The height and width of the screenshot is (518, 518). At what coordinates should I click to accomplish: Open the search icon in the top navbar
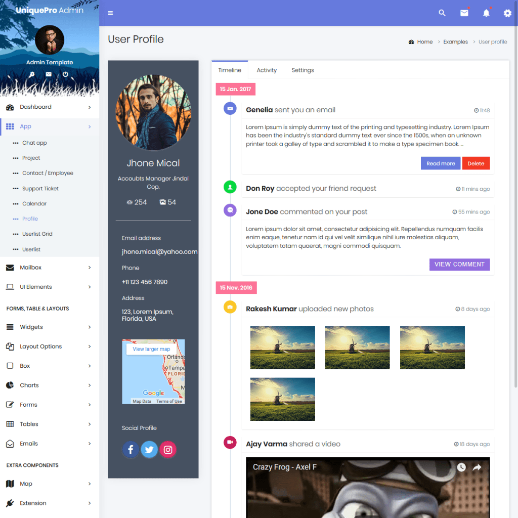[442, 13]
